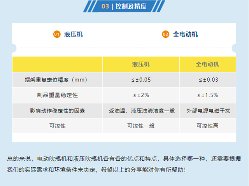The width and height of the screenshot is (249, 186).
Task: Click the ≤±2% weight stability cell
Action: (141, 95)
